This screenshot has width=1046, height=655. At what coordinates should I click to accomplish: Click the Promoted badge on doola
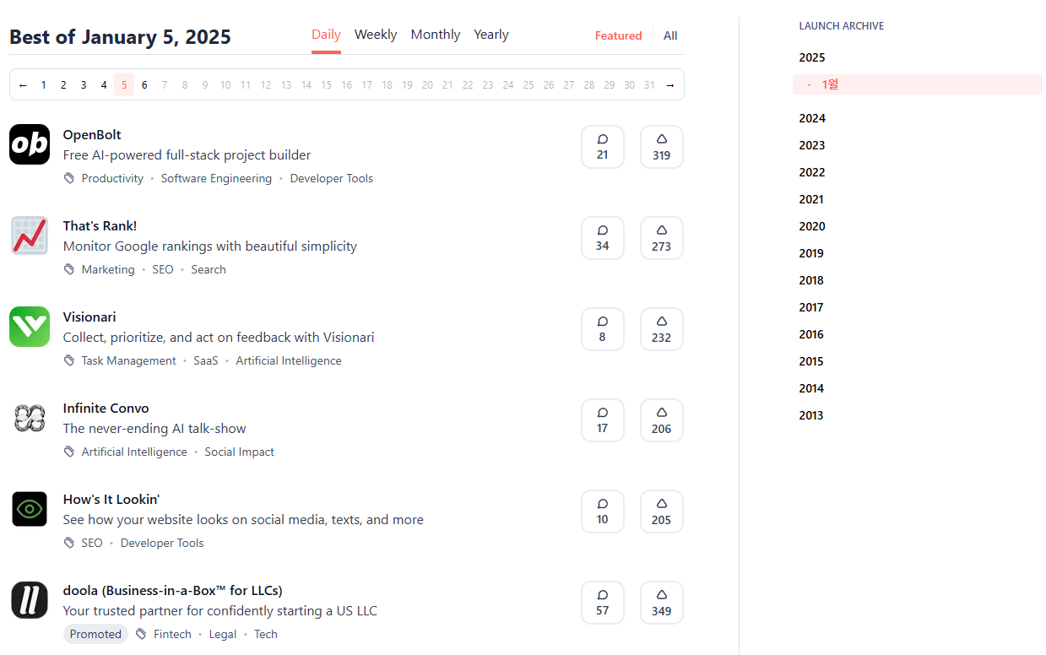pos(95,634)
